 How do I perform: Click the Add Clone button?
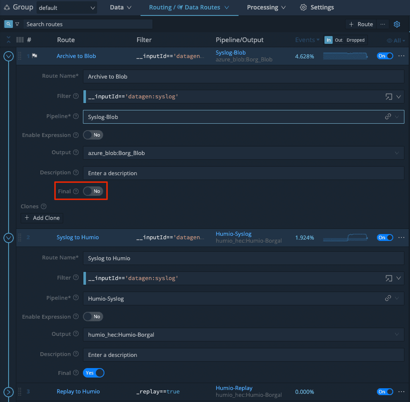[42, 218]
